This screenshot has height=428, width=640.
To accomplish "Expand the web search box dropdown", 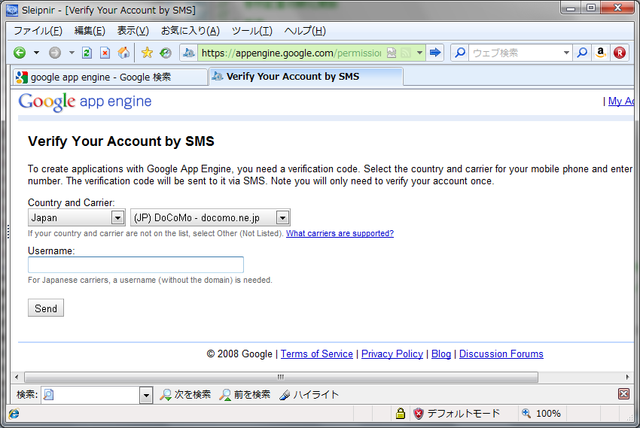I will point(566,53).
